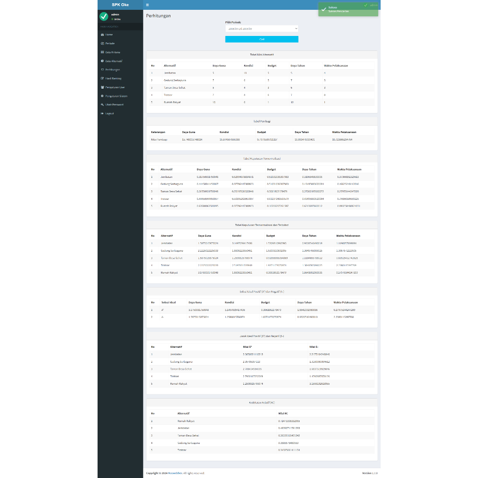This screenshot has width=478, height=478.
Task: Select the Home icon in the sidebar
Action: pos(102,35)
